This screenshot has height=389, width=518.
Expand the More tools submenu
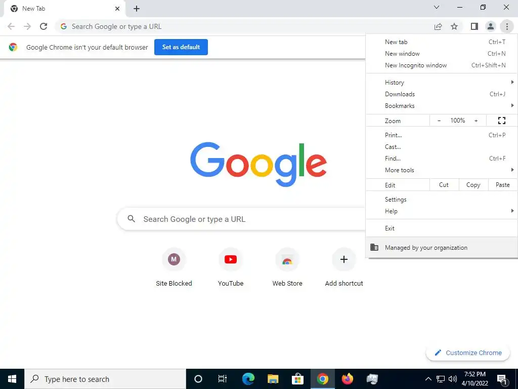click(442, 170)
